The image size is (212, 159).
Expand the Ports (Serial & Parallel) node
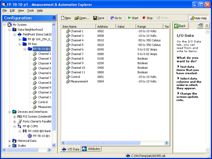pos(15,121)
